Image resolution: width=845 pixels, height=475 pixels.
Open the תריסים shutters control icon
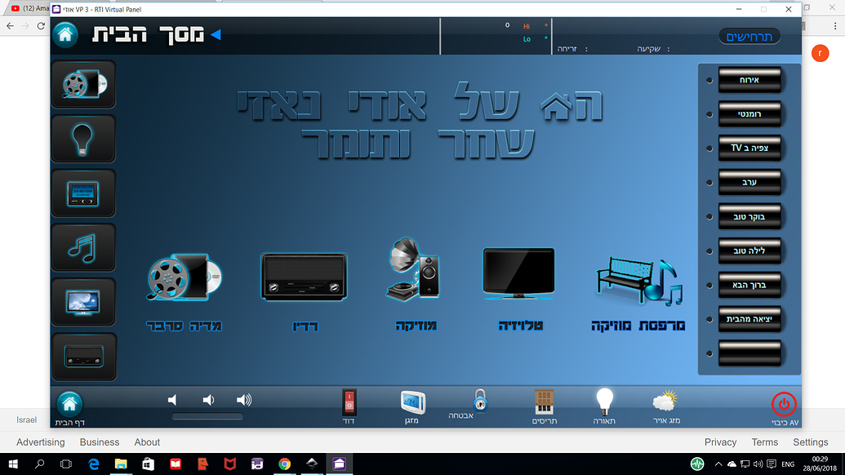point(544,402)
